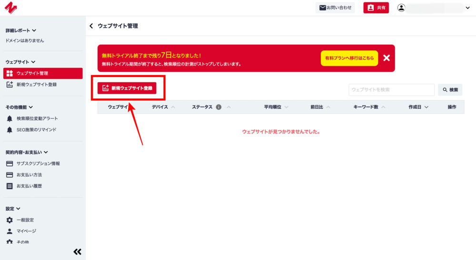Collapse the その他機能 section
The height and width of the screenshot is (260, 476).
pyautogui.click(x=19, y=107)
